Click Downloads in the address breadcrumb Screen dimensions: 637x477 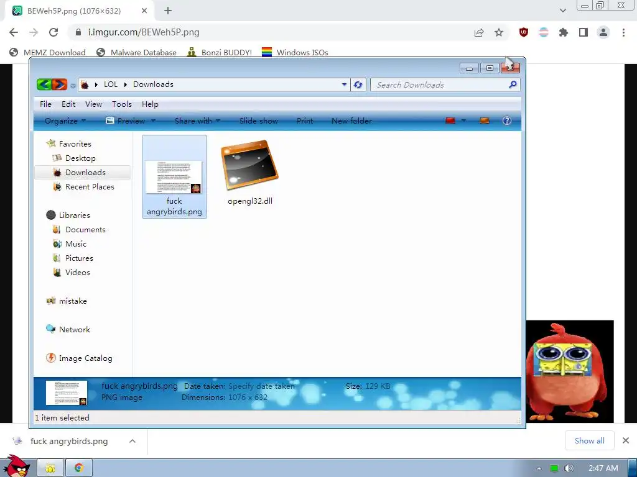[x=153, y=84]
